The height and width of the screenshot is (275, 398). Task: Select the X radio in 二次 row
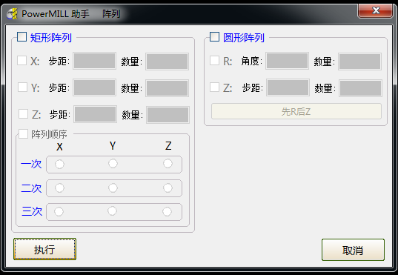[x=59, y=188]
